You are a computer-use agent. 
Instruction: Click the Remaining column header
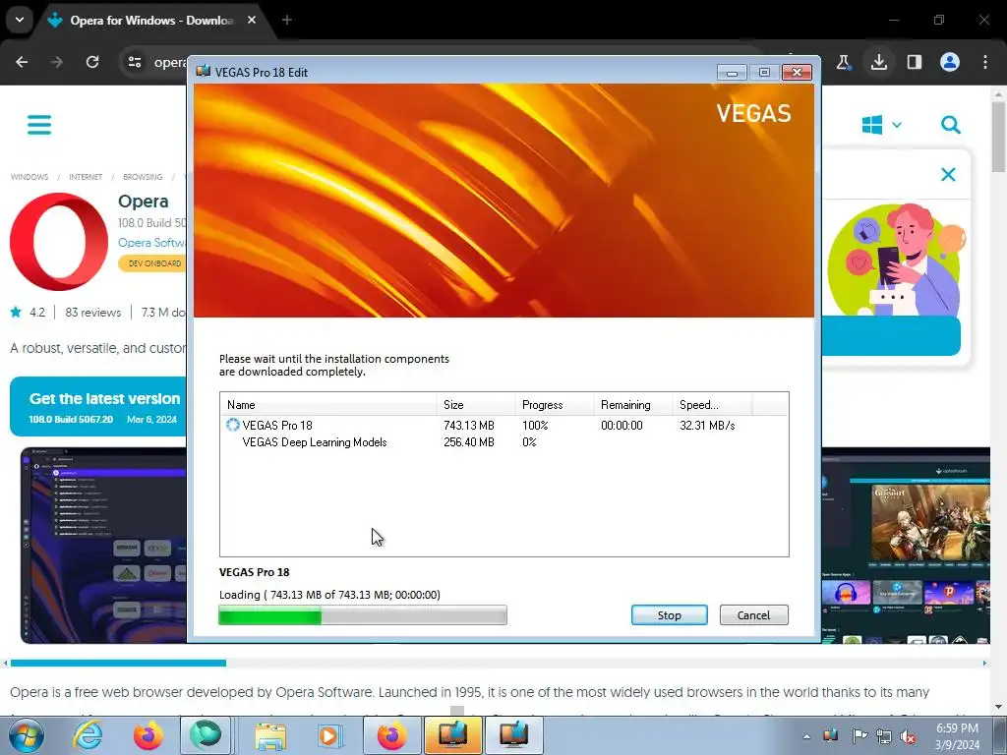(x=632, y=404)
